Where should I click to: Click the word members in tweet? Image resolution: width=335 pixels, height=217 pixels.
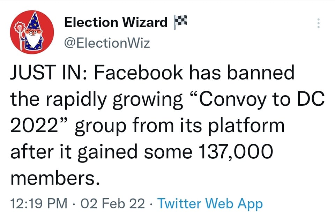[52, 178]
